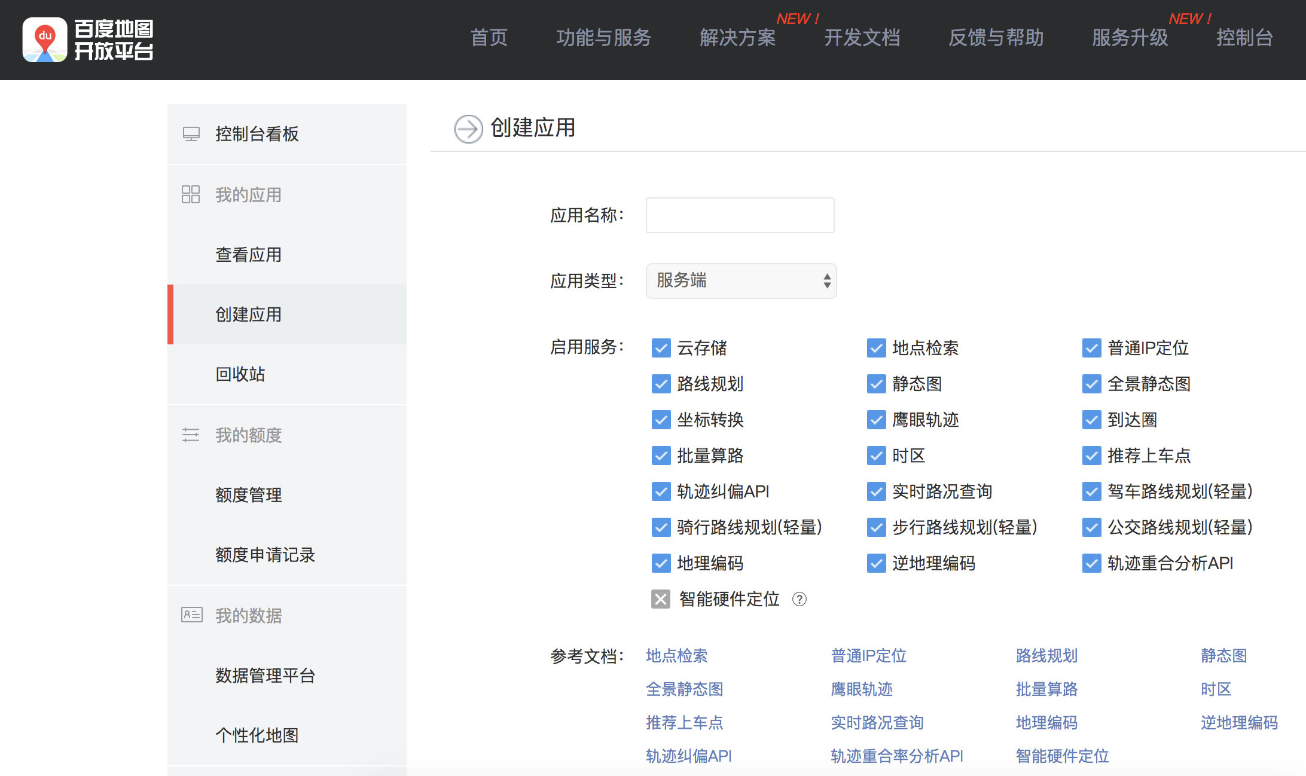1306x776 pixels.
Task: Select 查看应用 in the sidebar
Action: coord(287,255)
